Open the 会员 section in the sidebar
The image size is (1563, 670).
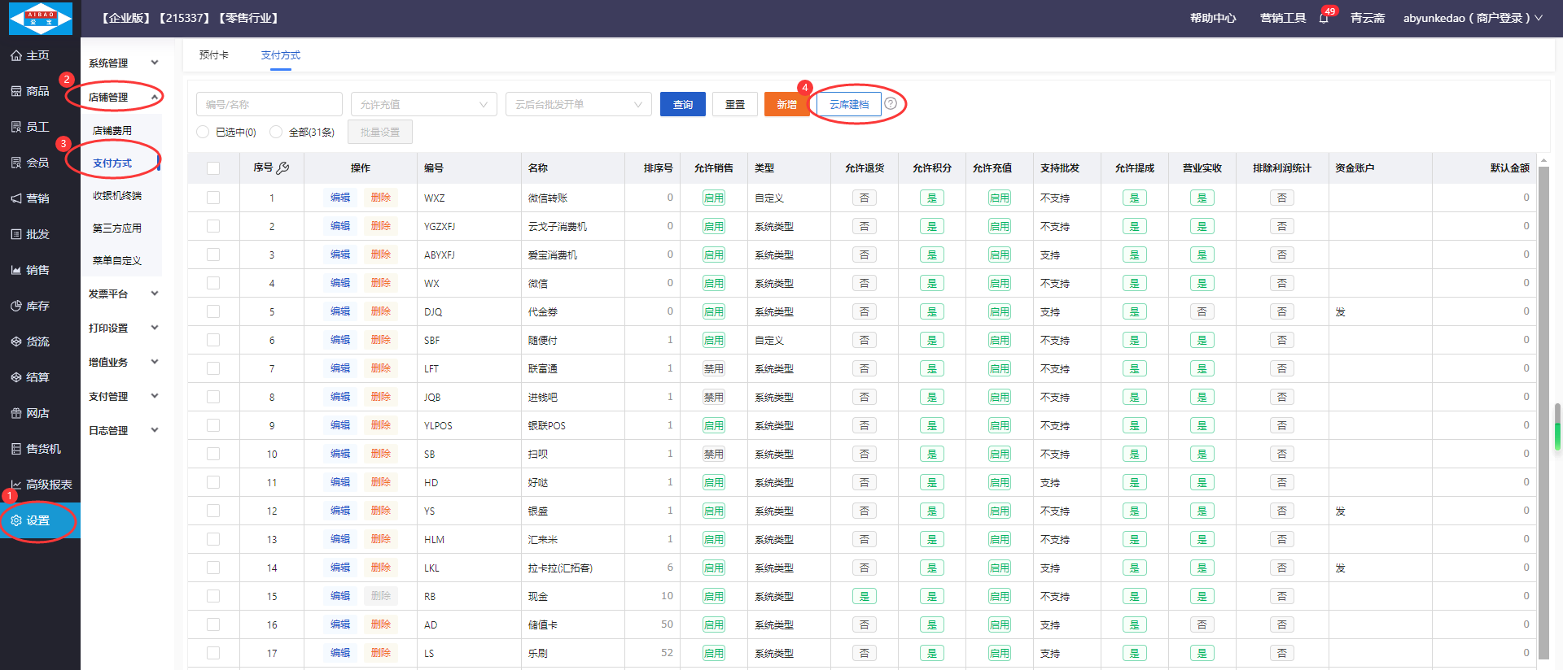(30, 163)
